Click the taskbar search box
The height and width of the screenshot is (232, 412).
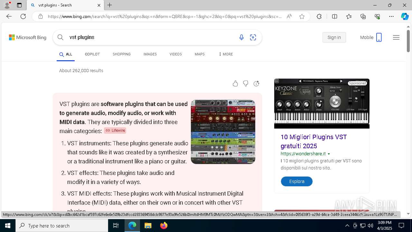coord(62,226)
